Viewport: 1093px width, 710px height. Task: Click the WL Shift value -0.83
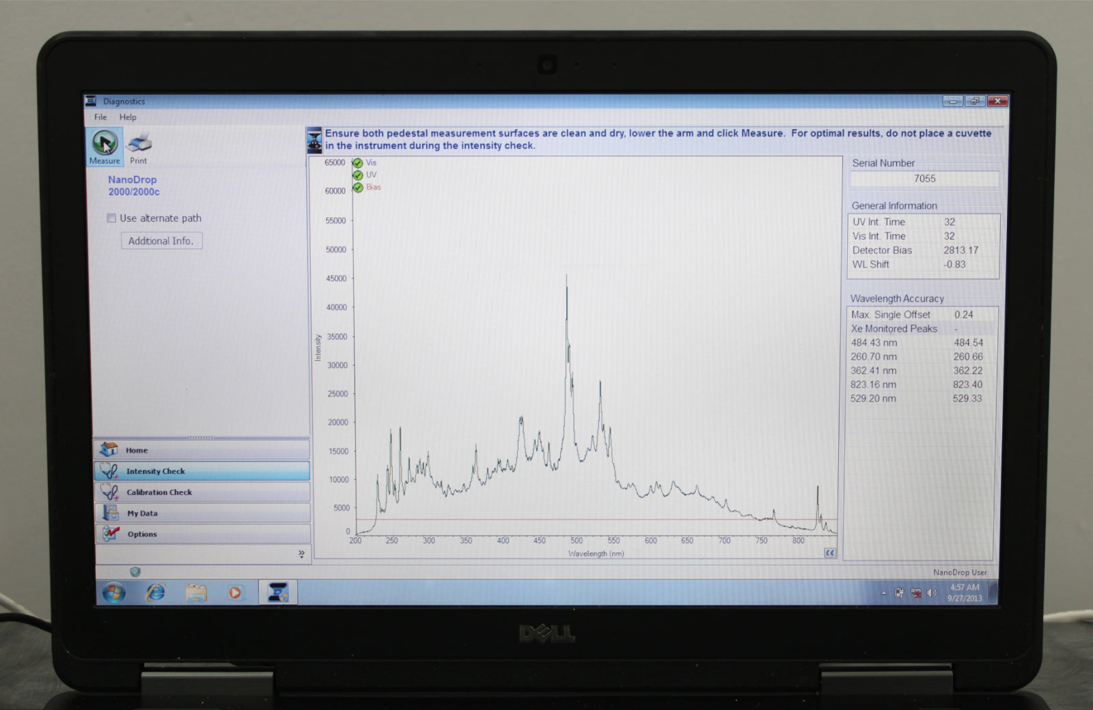[x=954, y=265]
